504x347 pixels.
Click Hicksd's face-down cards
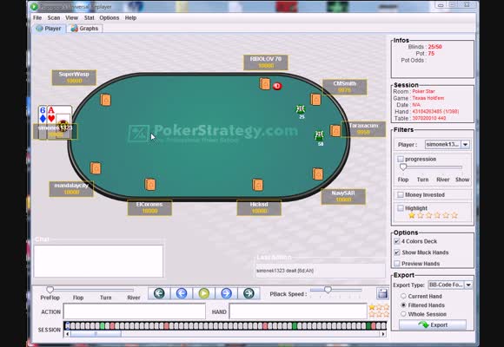tap(257, 185)
